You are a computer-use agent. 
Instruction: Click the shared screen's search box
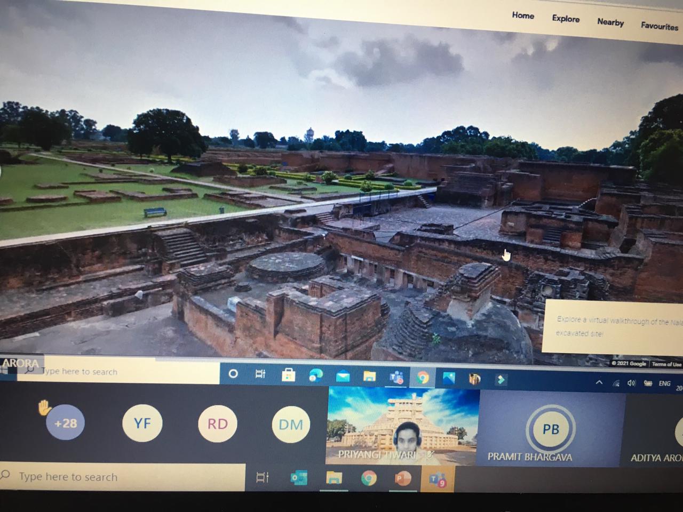(118, 371)
